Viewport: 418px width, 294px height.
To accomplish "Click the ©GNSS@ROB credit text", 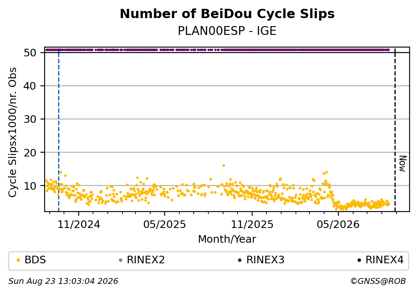I will [378, 281].
